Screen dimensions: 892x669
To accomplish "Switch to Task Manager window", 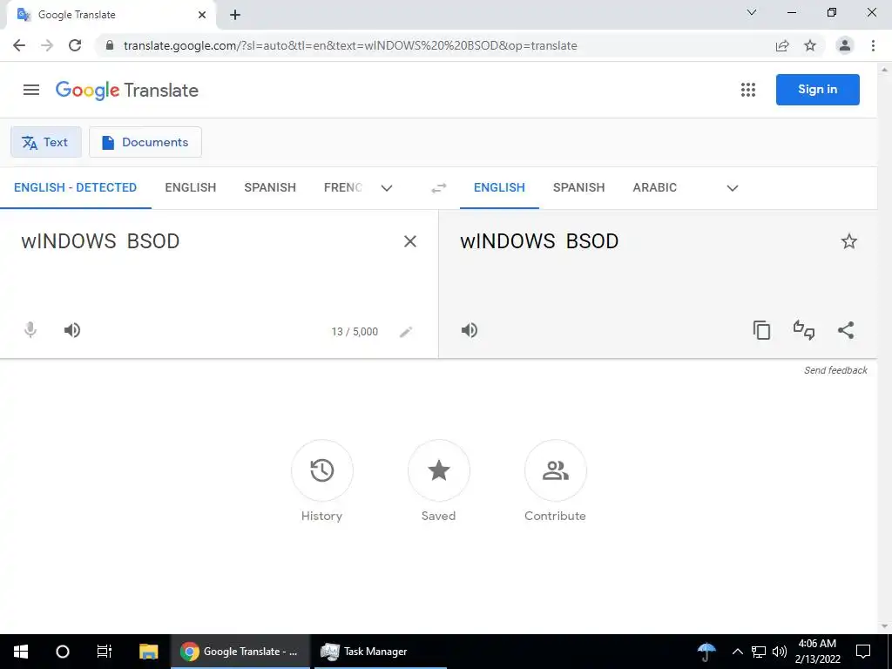I will tap(381, 652).
